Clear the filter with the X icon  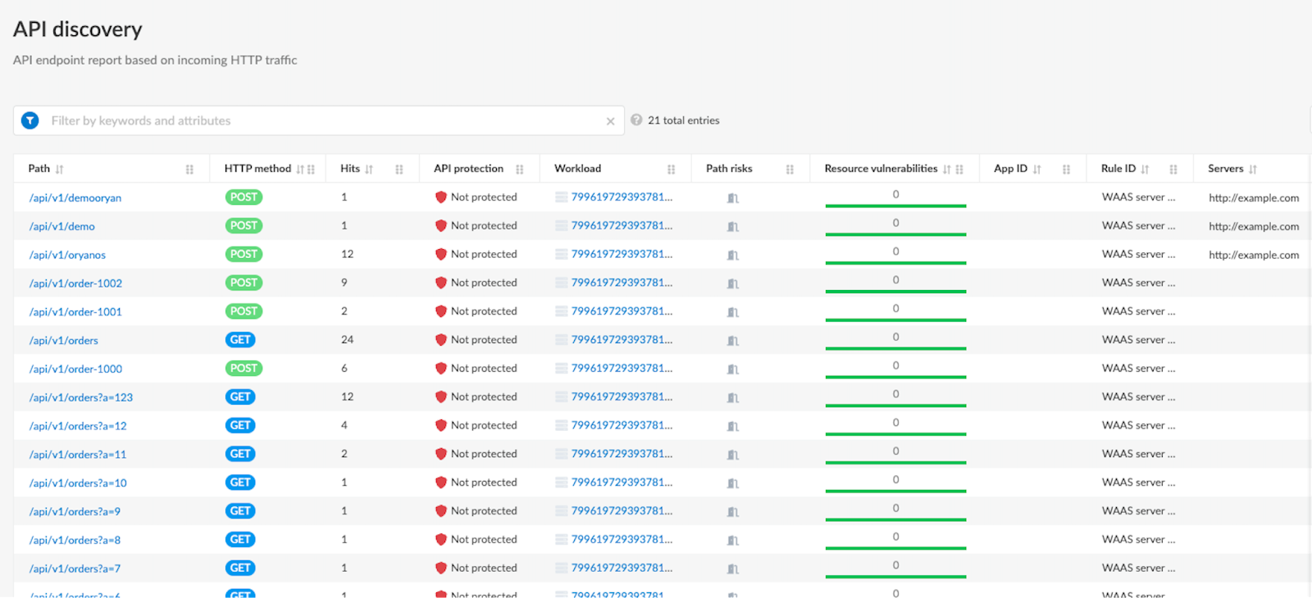click(610, 121)
